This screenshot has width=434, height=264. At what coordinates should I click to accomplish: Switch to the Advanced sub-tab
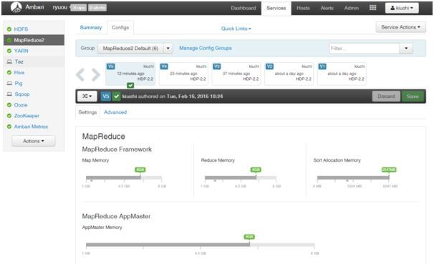[x=115, y=112]
